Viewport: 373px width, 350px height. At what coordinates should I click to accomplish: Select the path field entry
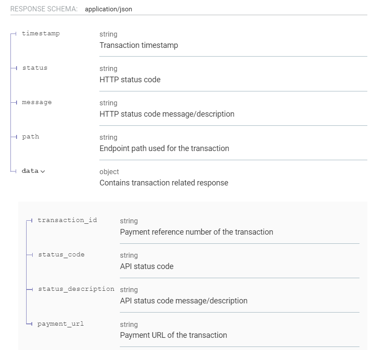click(x=31, y=136)
